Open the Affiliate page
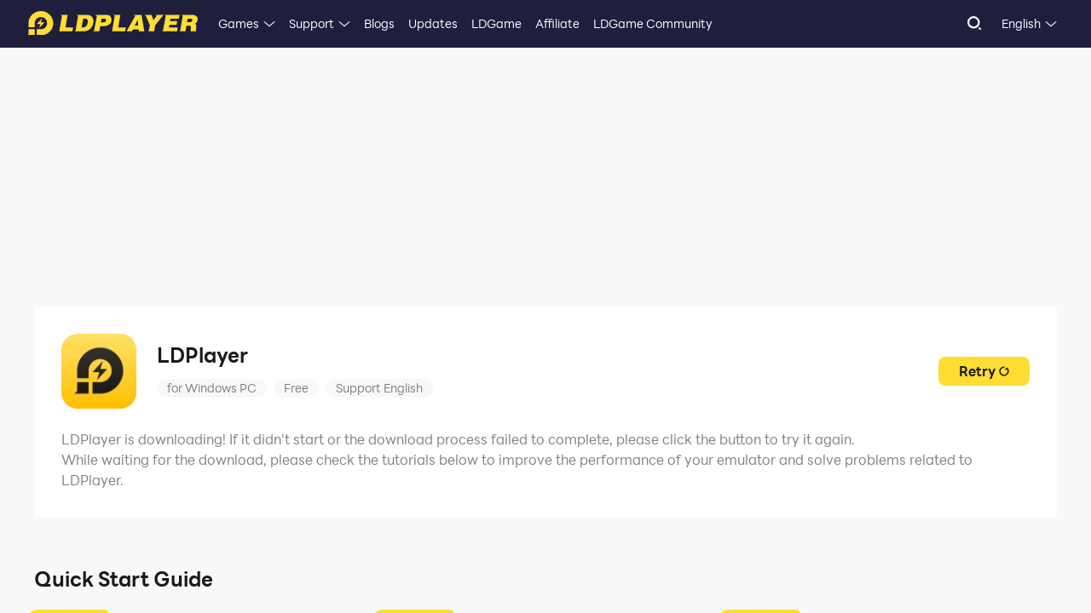The image size is (1091, 613). (x=557, y=24)
